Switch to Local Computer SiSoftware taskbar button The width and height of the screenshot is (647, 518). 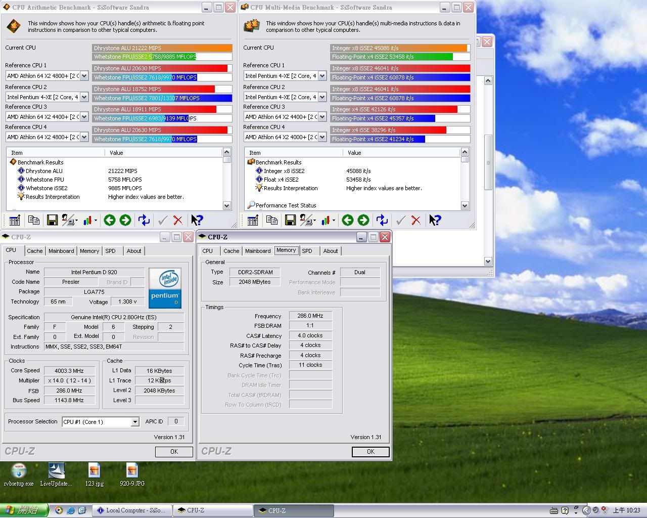[131, 510]
